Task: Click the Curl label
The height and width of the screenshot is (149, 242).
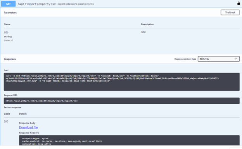Action: coord(6,70)
